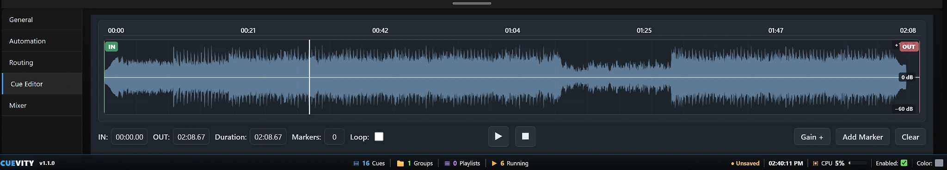Toggle the Loop checkbox
The image size is (947, 170).
coord(379,137)
